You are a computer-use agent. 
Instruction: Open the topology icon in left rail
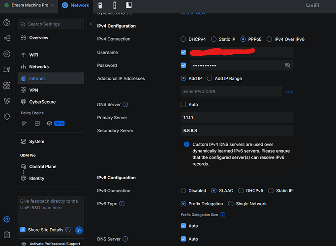7,38
